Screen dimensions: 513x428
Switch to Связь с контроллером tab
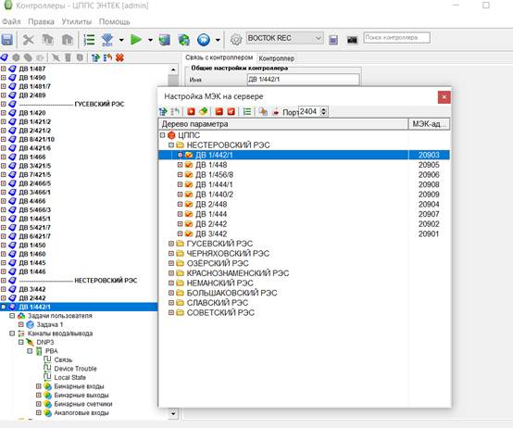(219, 57)
